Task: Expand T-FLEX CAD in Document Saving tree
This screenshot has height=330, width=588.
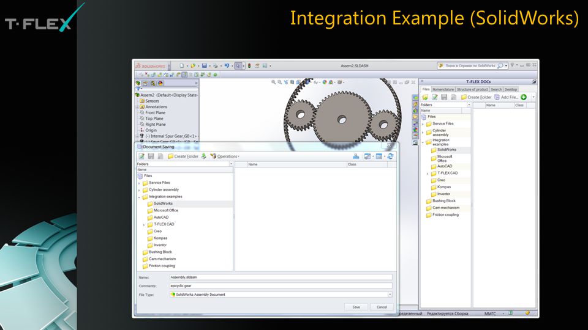Action: pos(144,224)
